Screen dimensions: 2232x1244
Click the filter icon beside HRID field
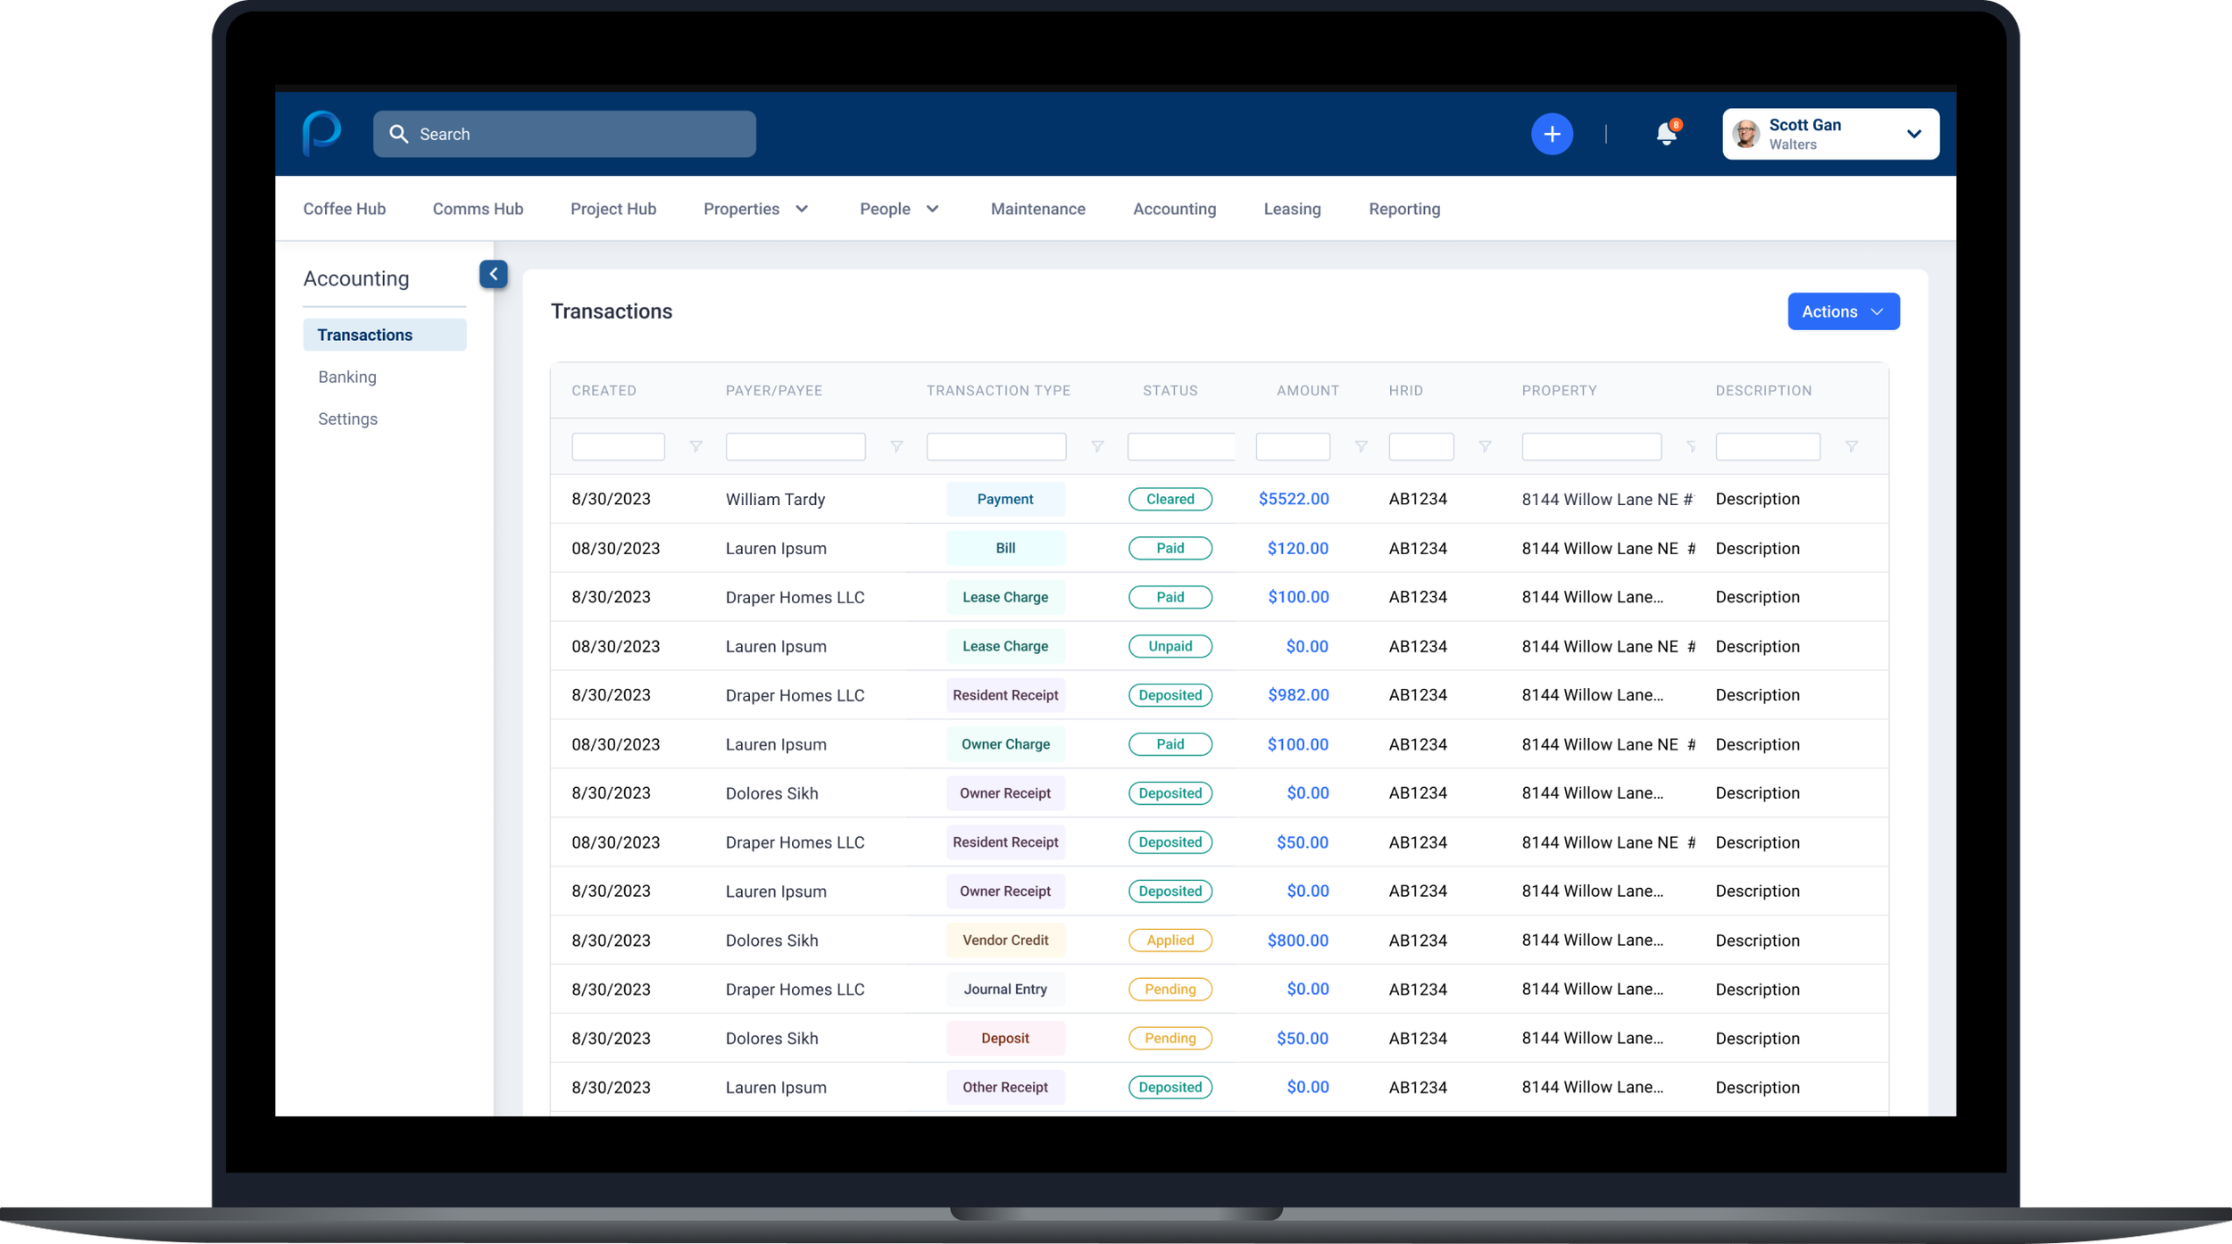pos(1485,446)
